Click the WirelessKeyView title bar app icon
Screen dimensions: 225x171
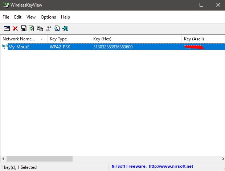5,5
